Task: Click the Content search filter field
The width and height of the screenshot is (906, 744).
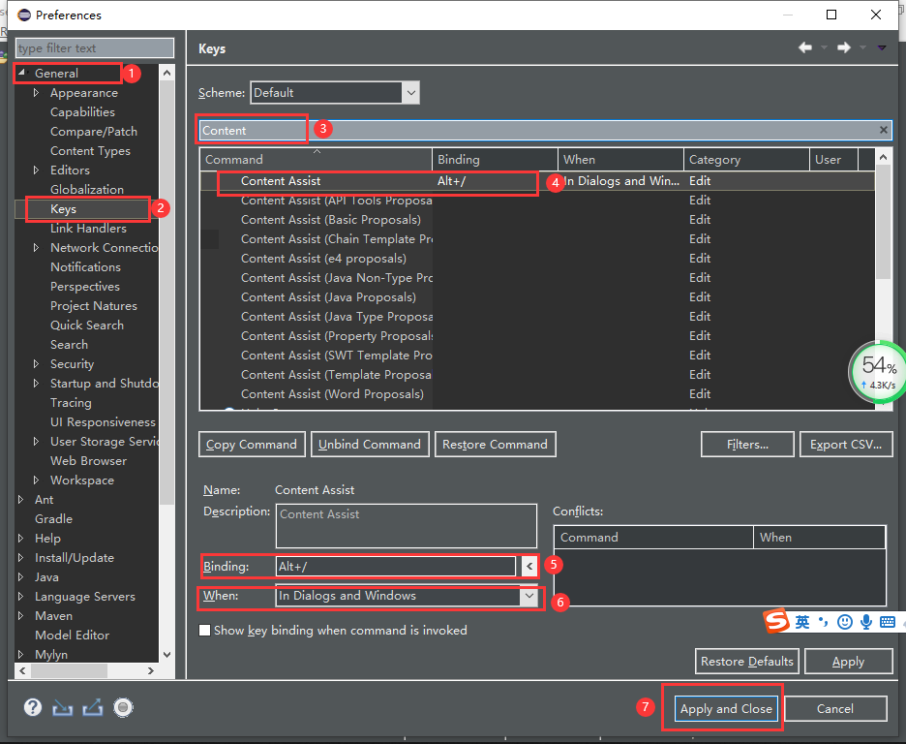Action: [x=546, y=130]
